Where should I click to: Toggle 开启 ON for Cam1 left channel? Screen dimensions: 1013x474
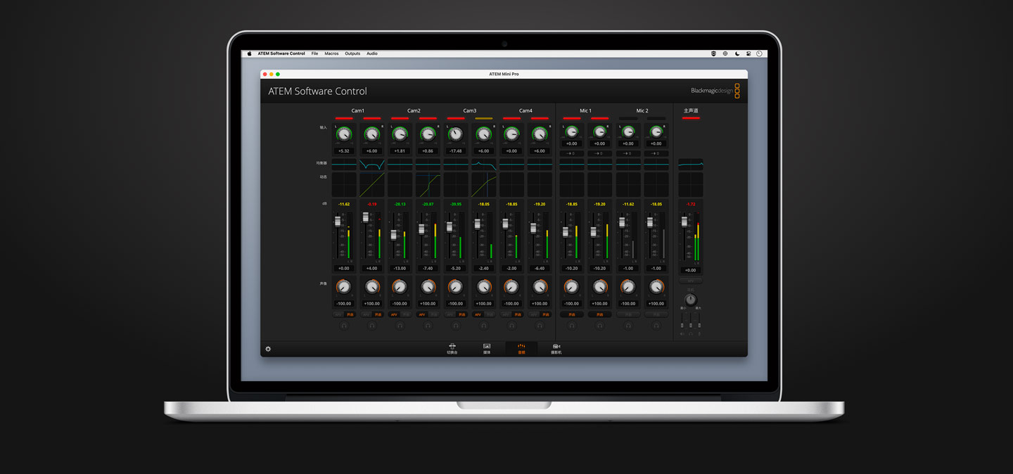[350, 314]
